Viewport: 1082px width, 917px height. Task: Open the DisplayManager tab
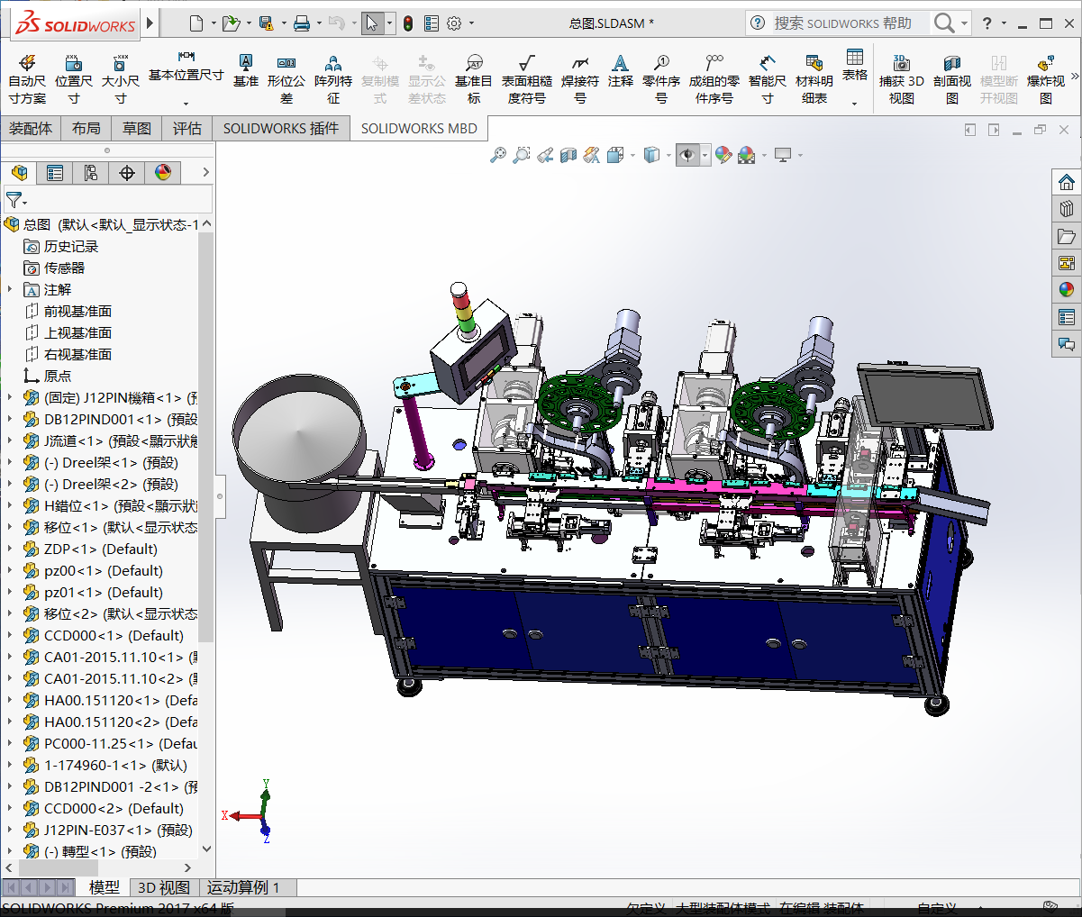[163, 172]
